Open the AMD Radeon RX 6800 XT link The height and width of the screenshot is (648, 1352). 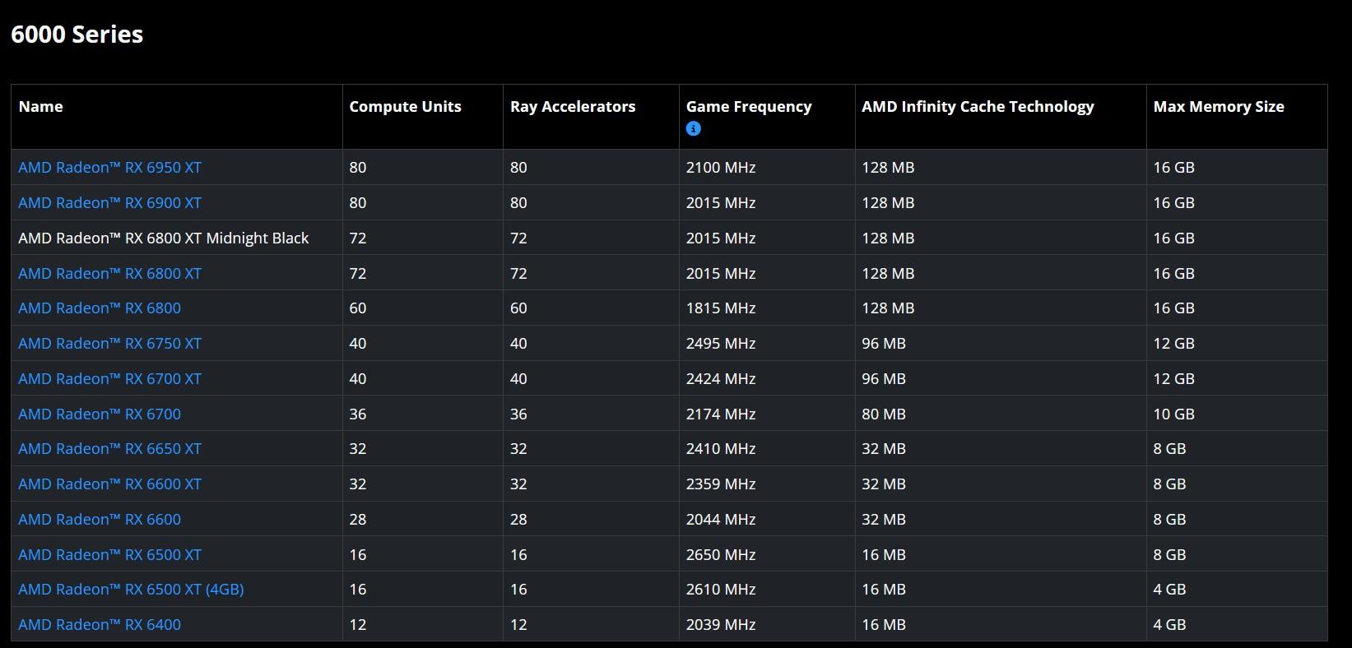109,274
